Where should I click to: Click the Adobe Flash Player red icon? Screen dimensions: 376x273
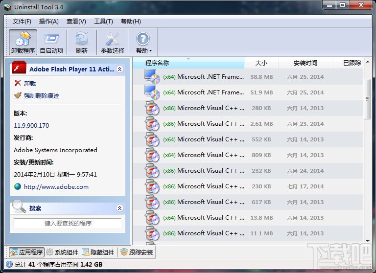[x=19, y=68]
